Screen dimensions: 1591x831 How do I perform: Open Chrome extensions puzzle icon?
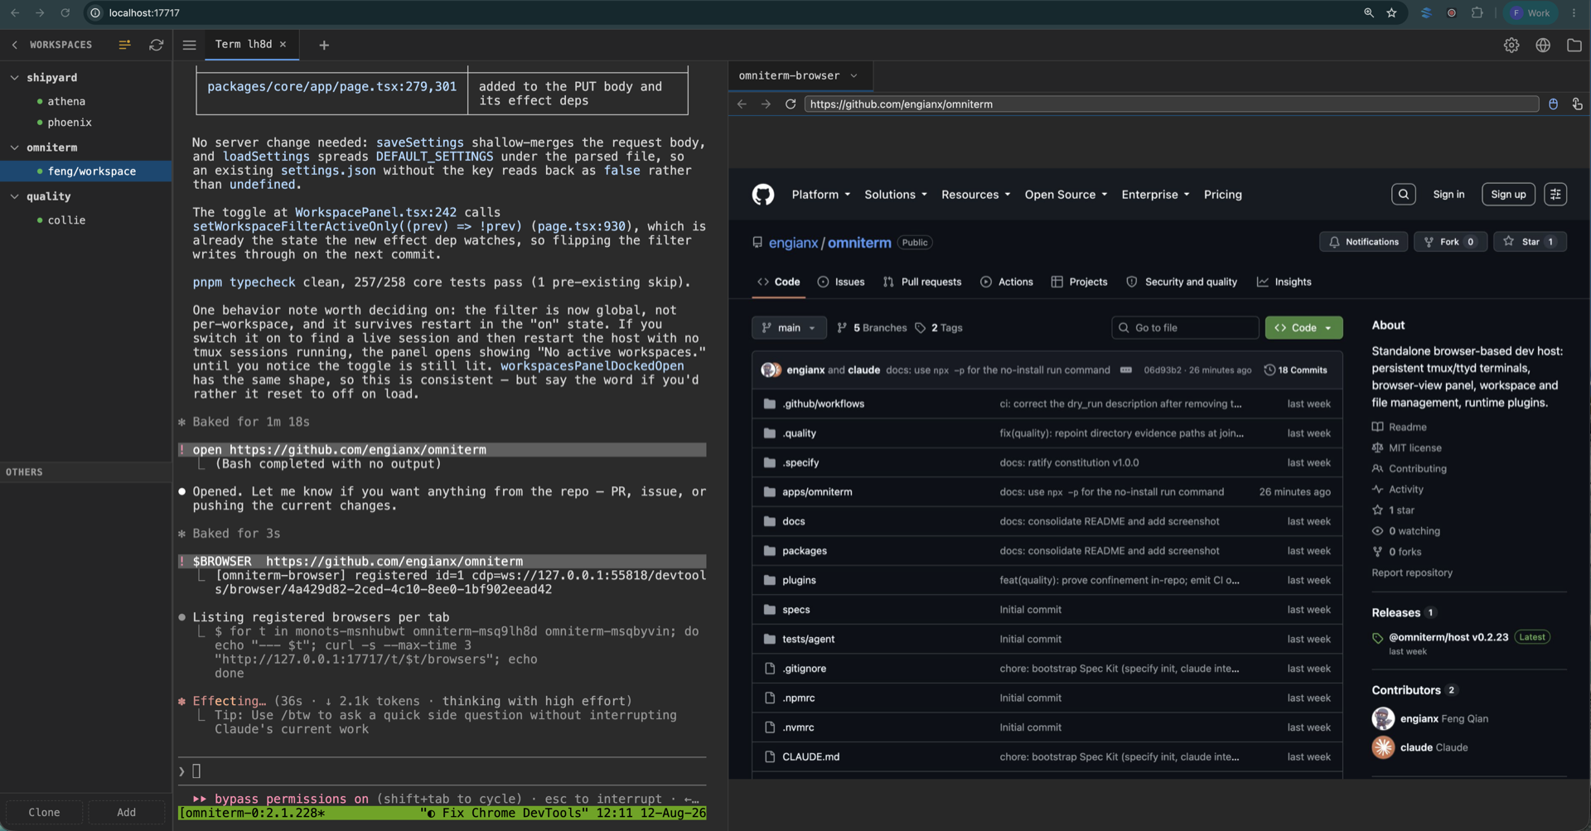[x=1477, y=13]
